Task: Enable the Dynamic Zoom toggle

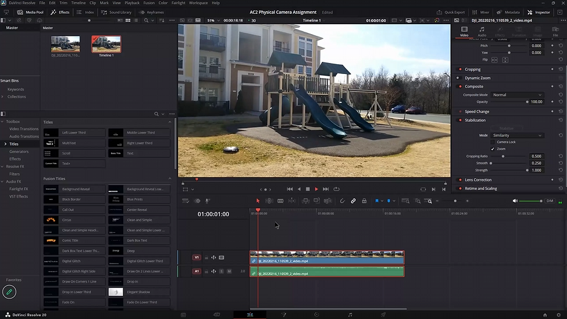Action: [x=458, y=78]
